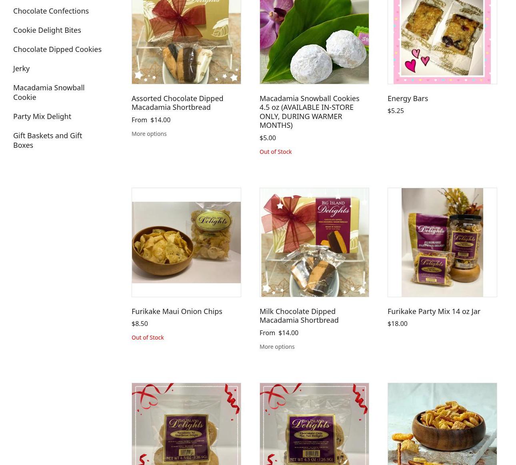Select Macadamia Snowball Cookie category
516x465 pixels.
tap(49, 92)
